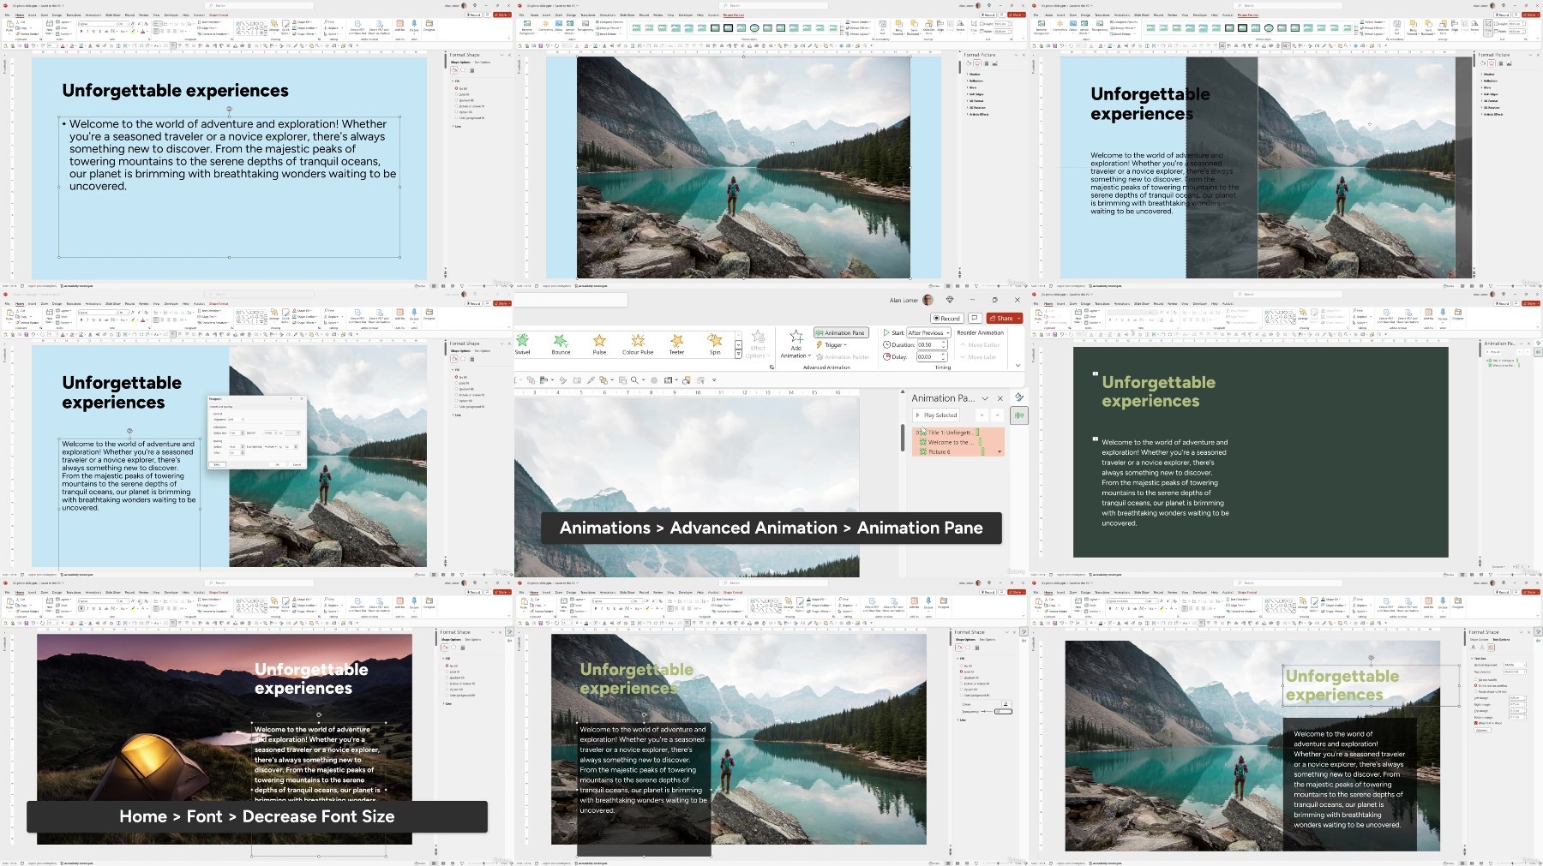Select Slide background fill in the single-line title slide window
The width and height of the screenshot is (1543, 866).
[469, 118]
